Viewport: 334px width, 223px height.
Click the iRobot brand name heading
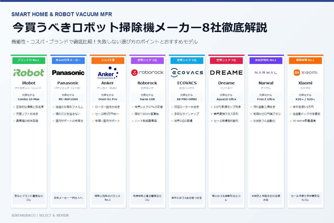point(29,83)
